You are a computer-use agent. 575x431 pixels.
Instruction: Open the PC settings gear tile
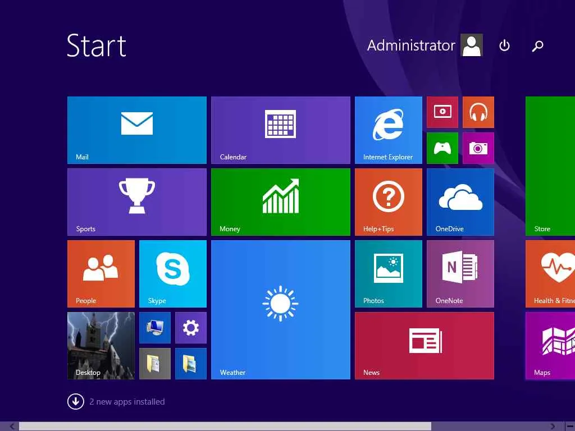coord(191,328)
